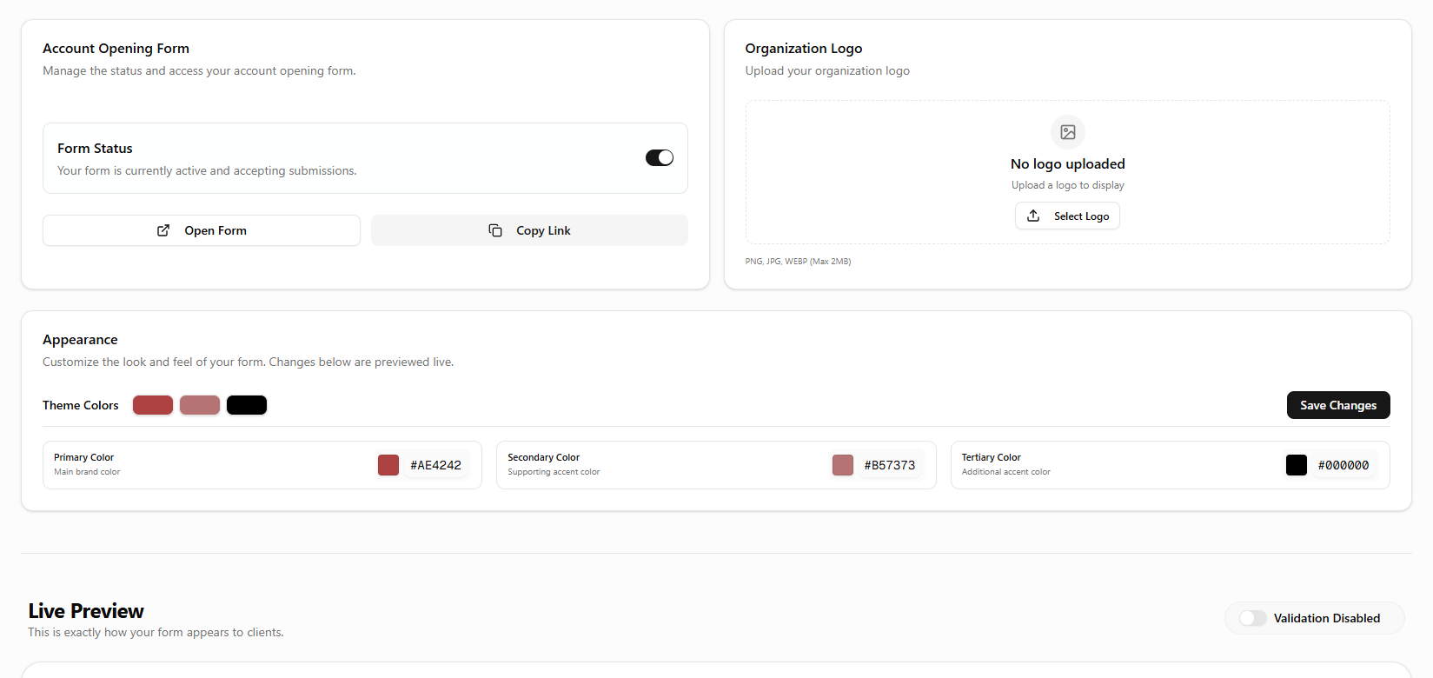The width and height of the screenshot is (1433, 678).
Task: Enable the Validation Disabled toggle
Action: tap(1252, 618)
